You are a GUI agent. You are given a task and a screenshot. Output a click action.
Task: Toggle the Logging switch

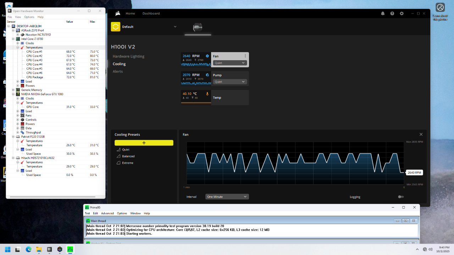tap(401, 197)
